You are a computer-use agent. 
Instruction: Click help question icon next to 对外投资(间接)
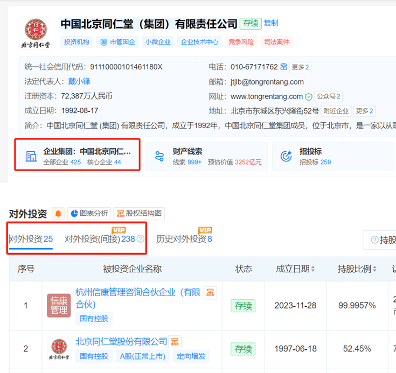(x=141, y=239)
